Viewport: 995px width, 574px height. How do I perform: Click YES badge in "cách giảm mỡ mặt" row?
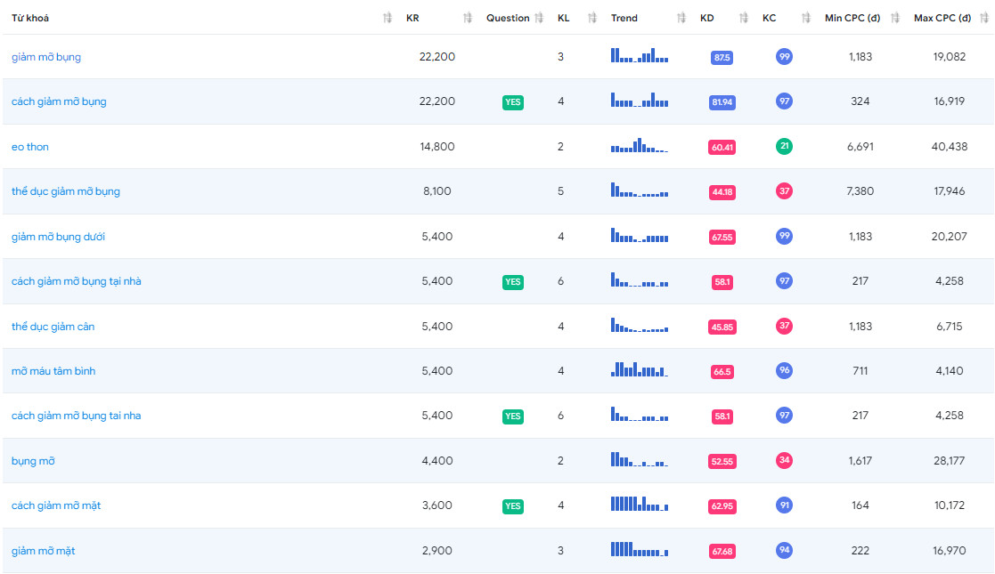coord(512,506)
